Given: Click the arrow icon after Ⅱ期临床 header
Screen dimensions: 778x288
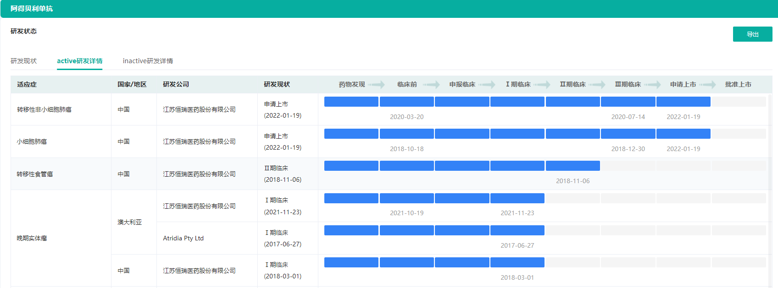Looking at the screenshot, I should click(597, 85).
